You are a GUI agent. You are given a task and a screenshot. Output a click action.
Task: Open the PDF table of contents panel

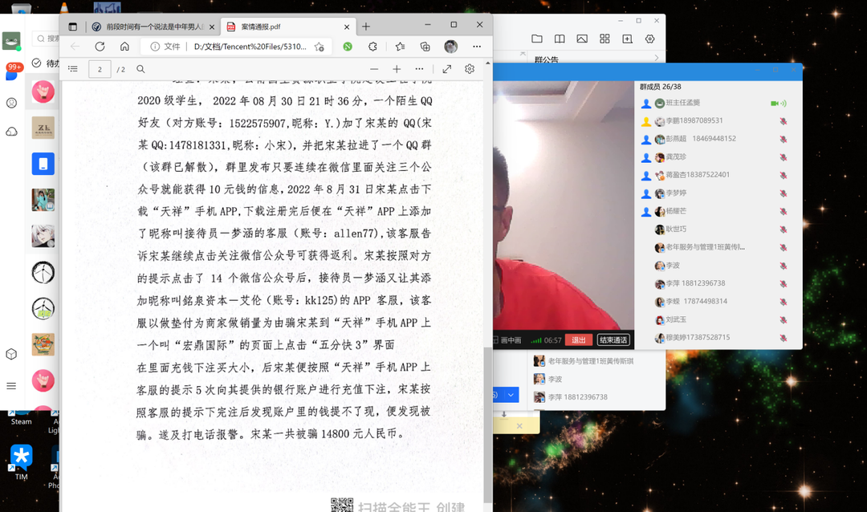click(x=73, y=69)
